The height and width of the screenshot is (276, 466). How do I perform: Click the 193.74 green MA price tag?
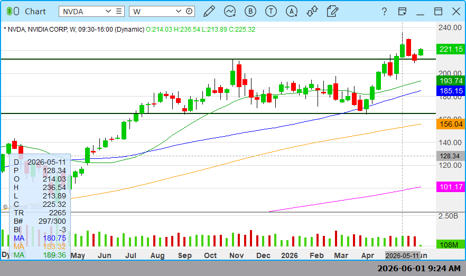(451, 81)
